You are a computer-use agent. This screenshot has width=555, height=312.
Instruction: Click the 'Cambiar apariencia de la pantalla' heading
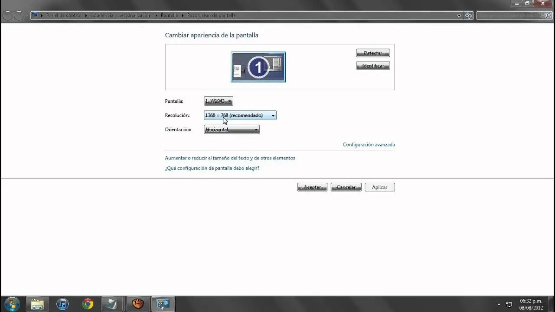click(x=212, y=35)
